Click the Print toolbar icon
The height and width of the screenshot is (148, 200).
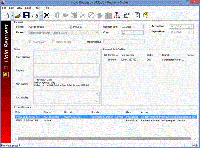[35, 15]
